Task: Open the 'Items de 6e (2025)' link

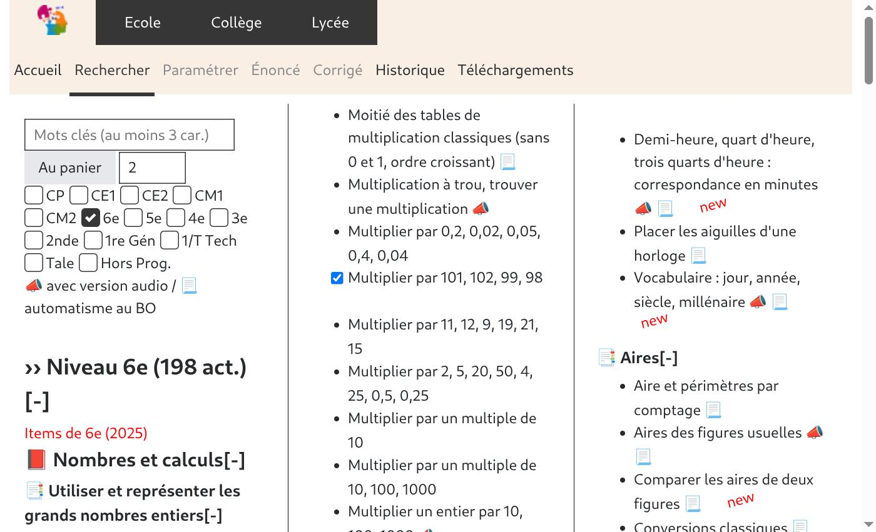Action: coord(86,433)
